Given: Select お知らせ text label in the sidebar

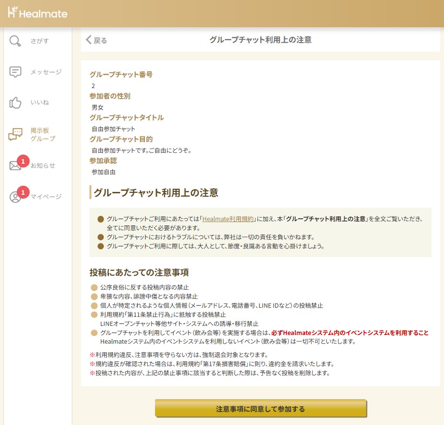Looking at the screenshot, I should pyautogui.click(x=43, y=166).
